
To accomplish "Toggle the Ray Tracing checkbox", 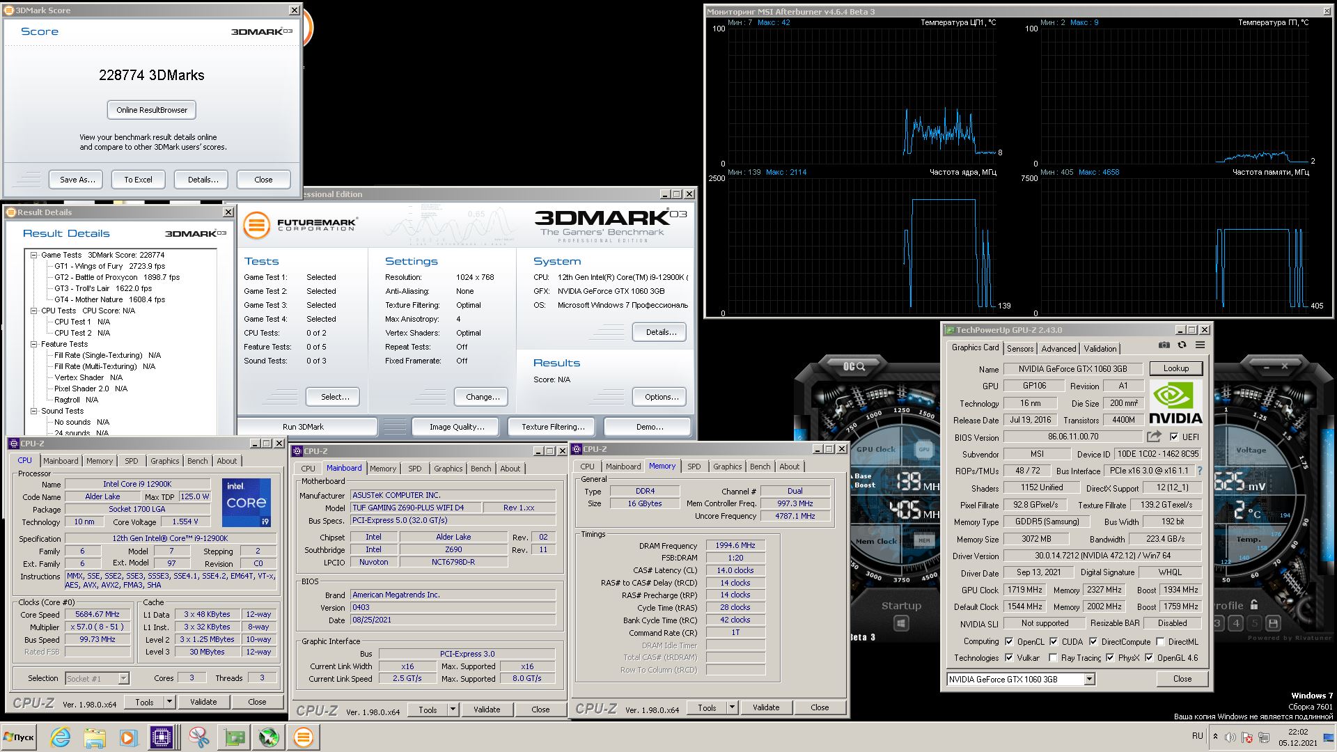I will click(x=1054, y=657).
